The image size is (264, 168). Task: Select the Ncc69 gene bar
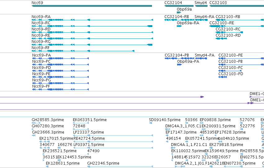point(92,6)
